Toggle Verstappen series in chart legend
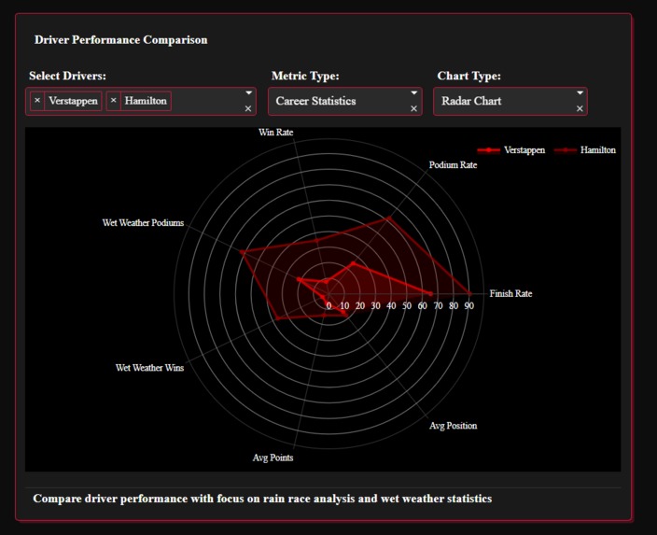The image size is (657, 535). (x=511, y=150)
